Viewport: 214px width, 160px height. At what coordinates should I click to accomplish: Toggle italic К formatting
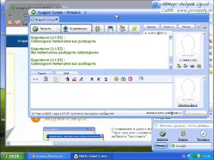99,79
